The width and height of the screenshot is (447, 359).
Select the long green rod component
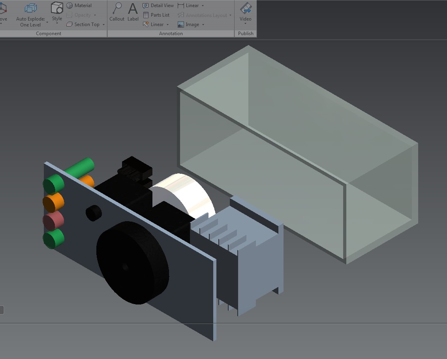[x=80, y=168]
